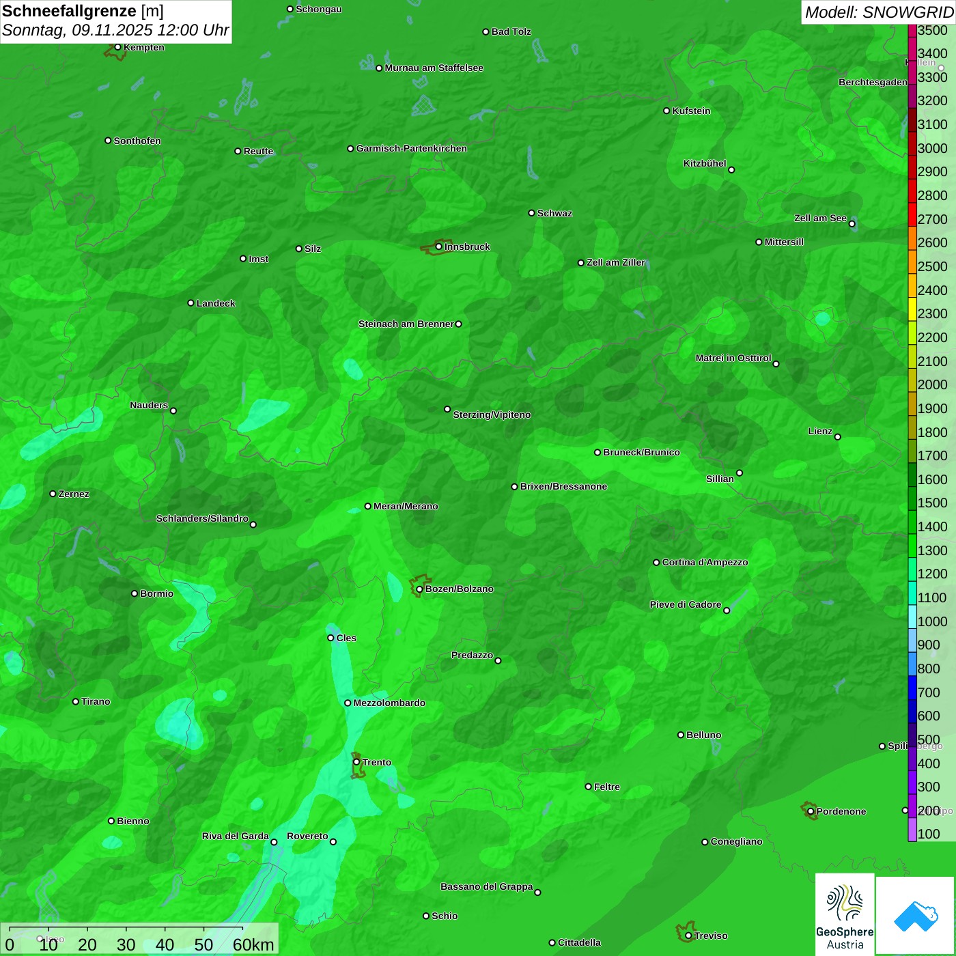Click the Zell am Ziller label

616,262
